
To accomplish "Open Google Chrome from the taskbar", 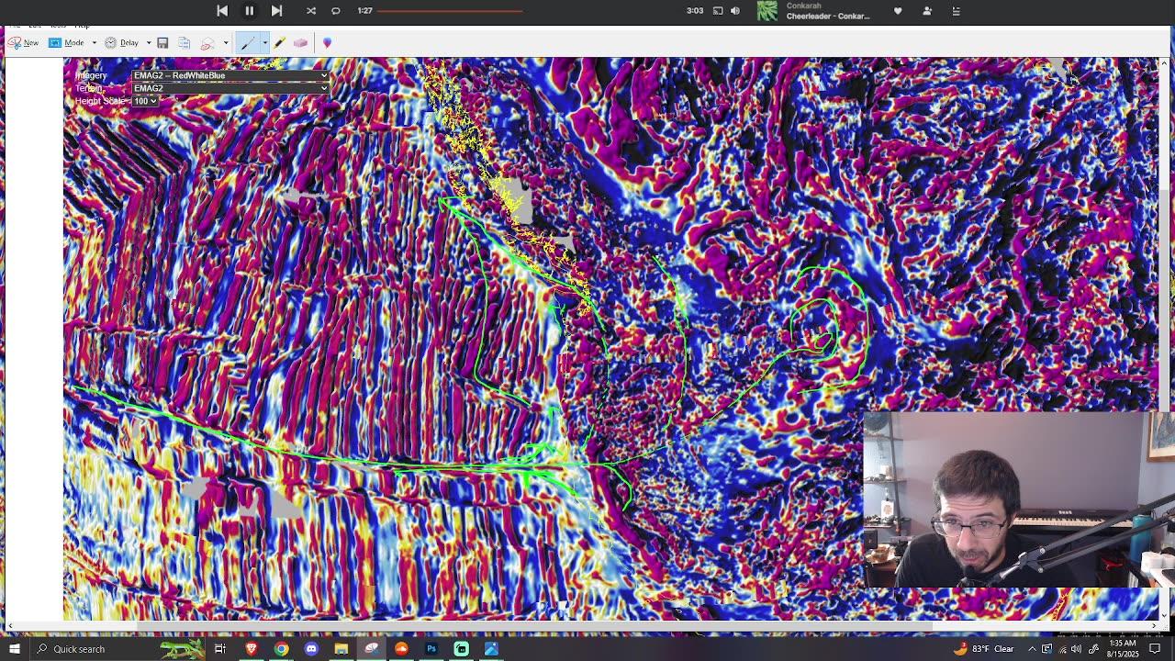I will pos(281,649).
